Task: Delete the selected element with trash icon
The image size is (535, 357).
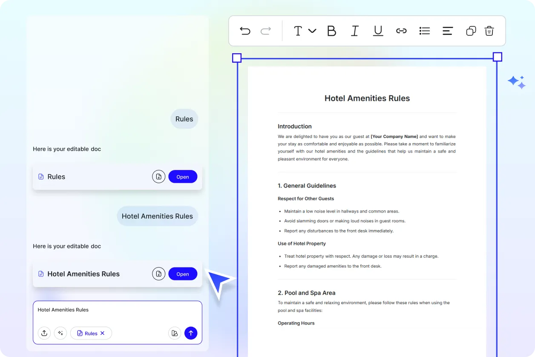Action: pos(489,31)
